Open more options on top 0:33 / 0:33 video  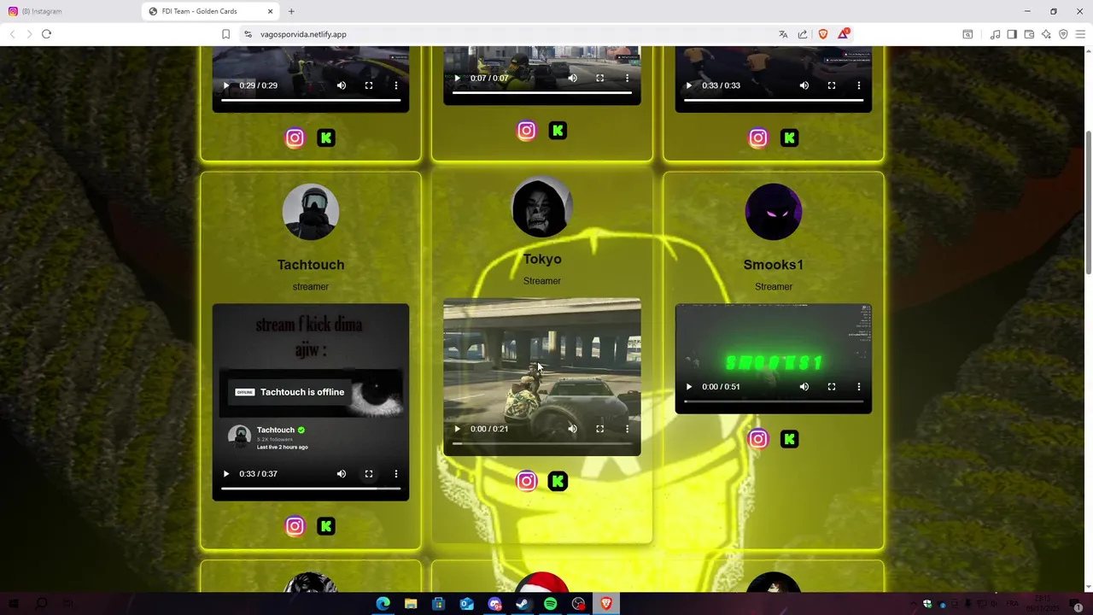tap(859, 85)
